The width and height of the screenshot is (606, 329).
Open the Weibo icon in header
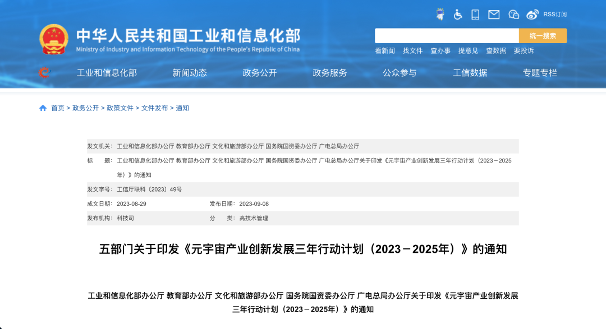click(x=532, y=15)
